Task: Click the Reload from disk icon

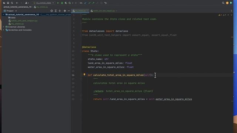Action: (x=12, y=3)
